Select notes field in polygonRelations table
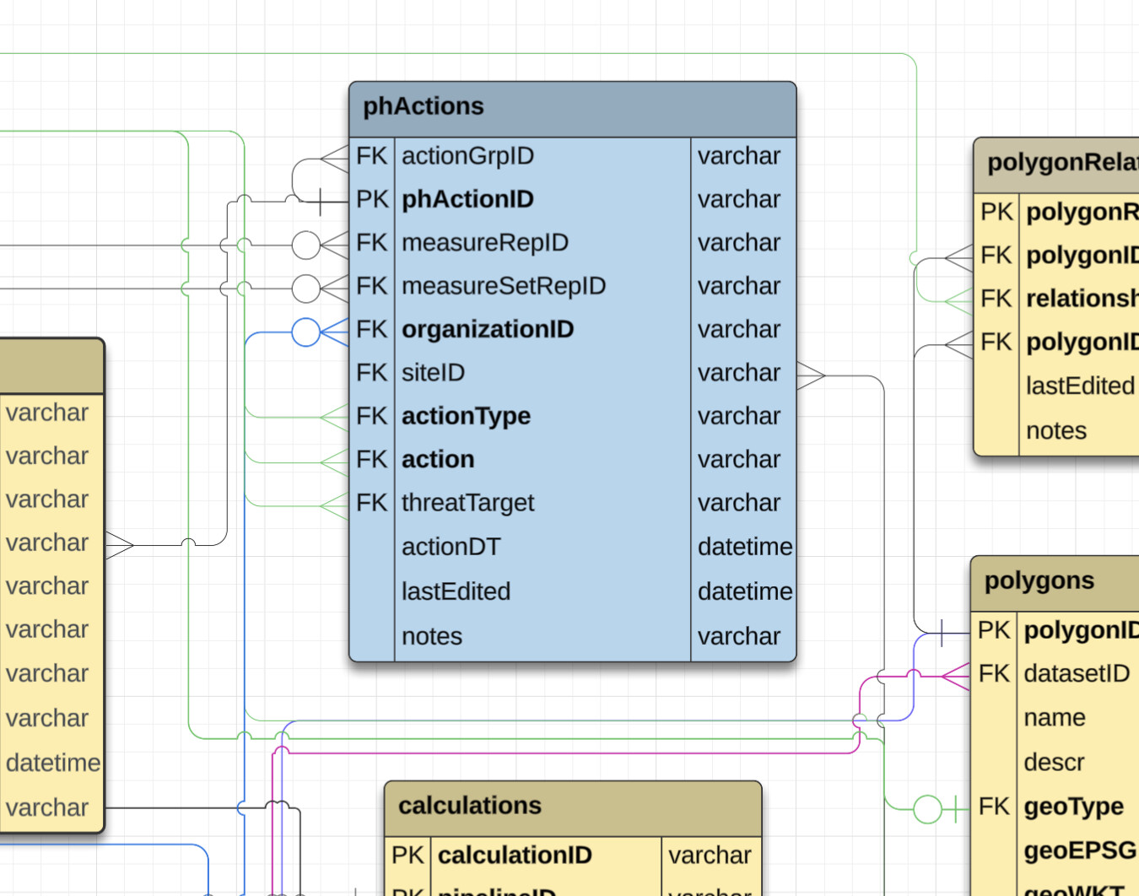This screenshot has width=1139, height=896. [1056, 430]
